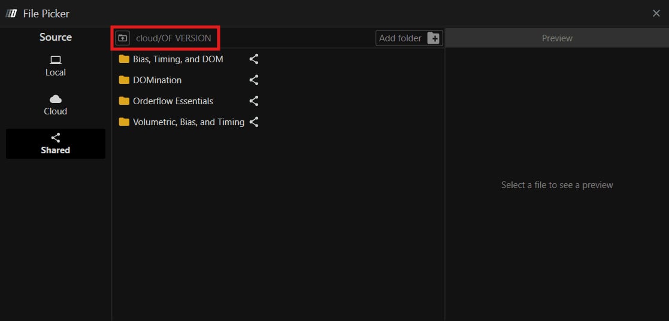The height and width of the screenshot is (321, 669).
Task: Open the Orderflow Essentials folder
Action: pos(166,101)
